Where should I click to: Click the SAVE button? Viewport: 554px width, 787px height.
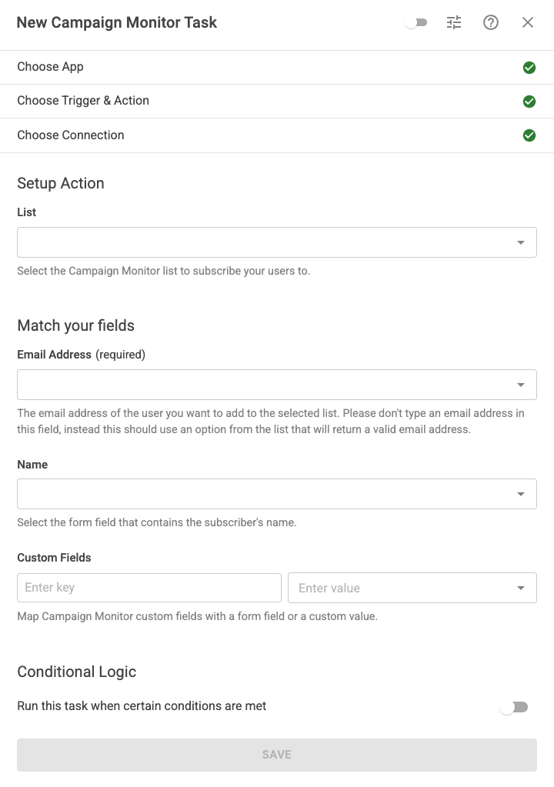277,755
